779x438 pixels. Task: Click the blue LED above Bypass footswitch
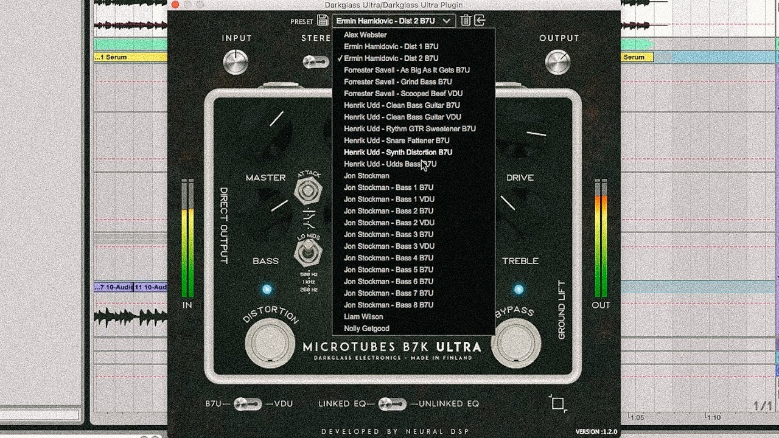pyautogui.click(x=519, y=290)
